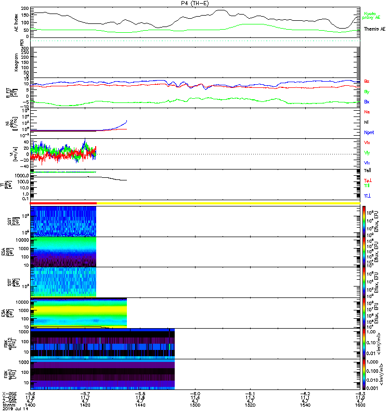
Task: Click the FBK edc12 [Hz] axis label
Action: (x=10, y=344)
